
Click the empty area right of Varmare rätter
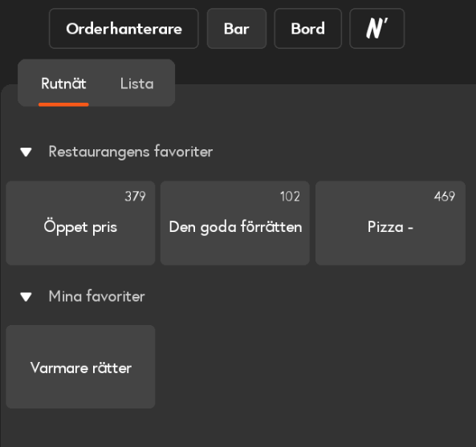tap(313, 367)
